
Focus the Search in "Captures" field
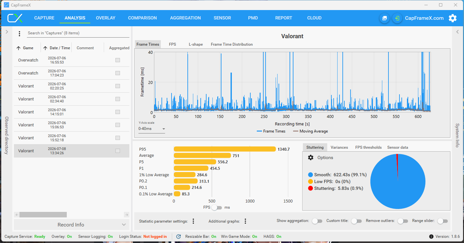pos(78,33)
